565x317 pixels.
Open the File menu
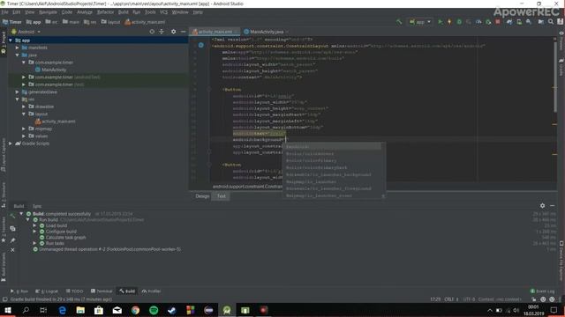point(4,11)
